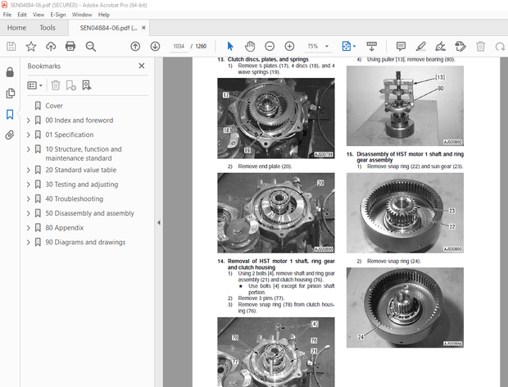Activate the selection arrow tool
The image size is (508, 387).
pyautogui.click(x=230, y=47)
